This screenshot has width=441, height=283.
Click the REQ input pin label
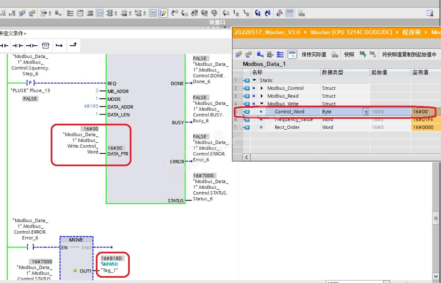[112, 84]
